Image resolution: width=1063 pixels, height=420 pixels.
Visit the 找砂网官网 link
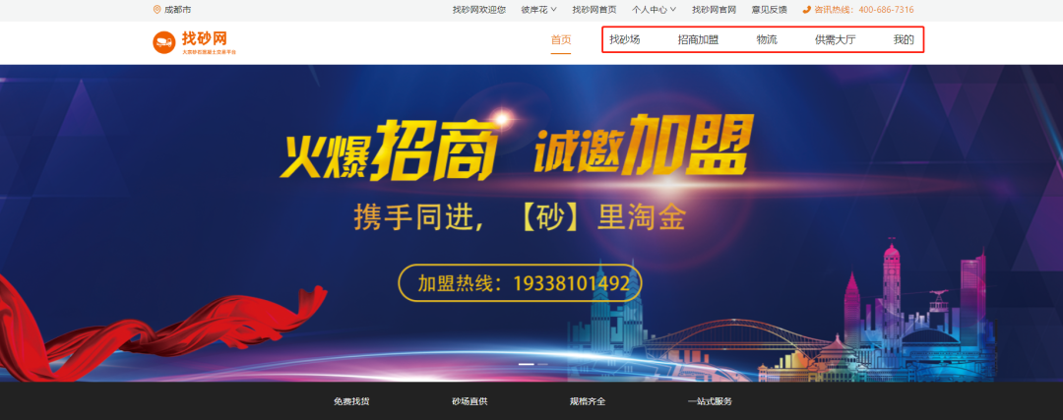pos(714,10)
